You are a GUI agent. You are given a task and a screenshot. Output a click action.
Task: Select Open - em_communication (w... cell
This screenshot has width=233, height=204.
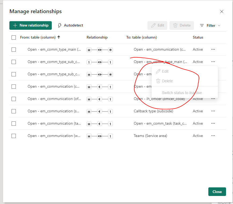pos(54,136)
